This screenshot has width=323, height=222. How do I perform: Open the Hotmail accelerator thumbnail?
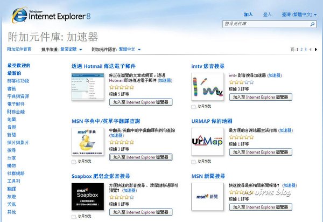click(88, 86)
